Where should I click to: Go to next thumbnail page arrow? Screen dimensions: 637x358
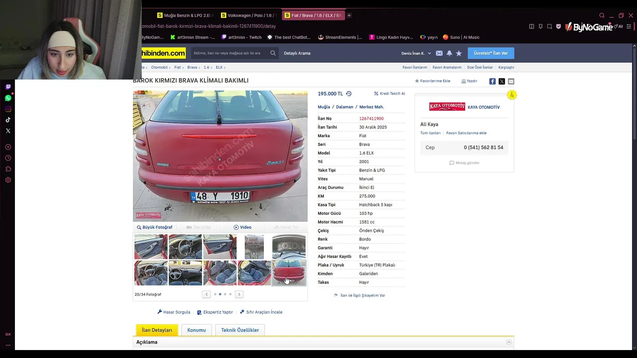[239, 294]
